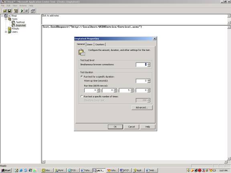Click the clipboard icon in Properties dialog
231x173 pixels.
pyautogui.click(x=82, y=52)
